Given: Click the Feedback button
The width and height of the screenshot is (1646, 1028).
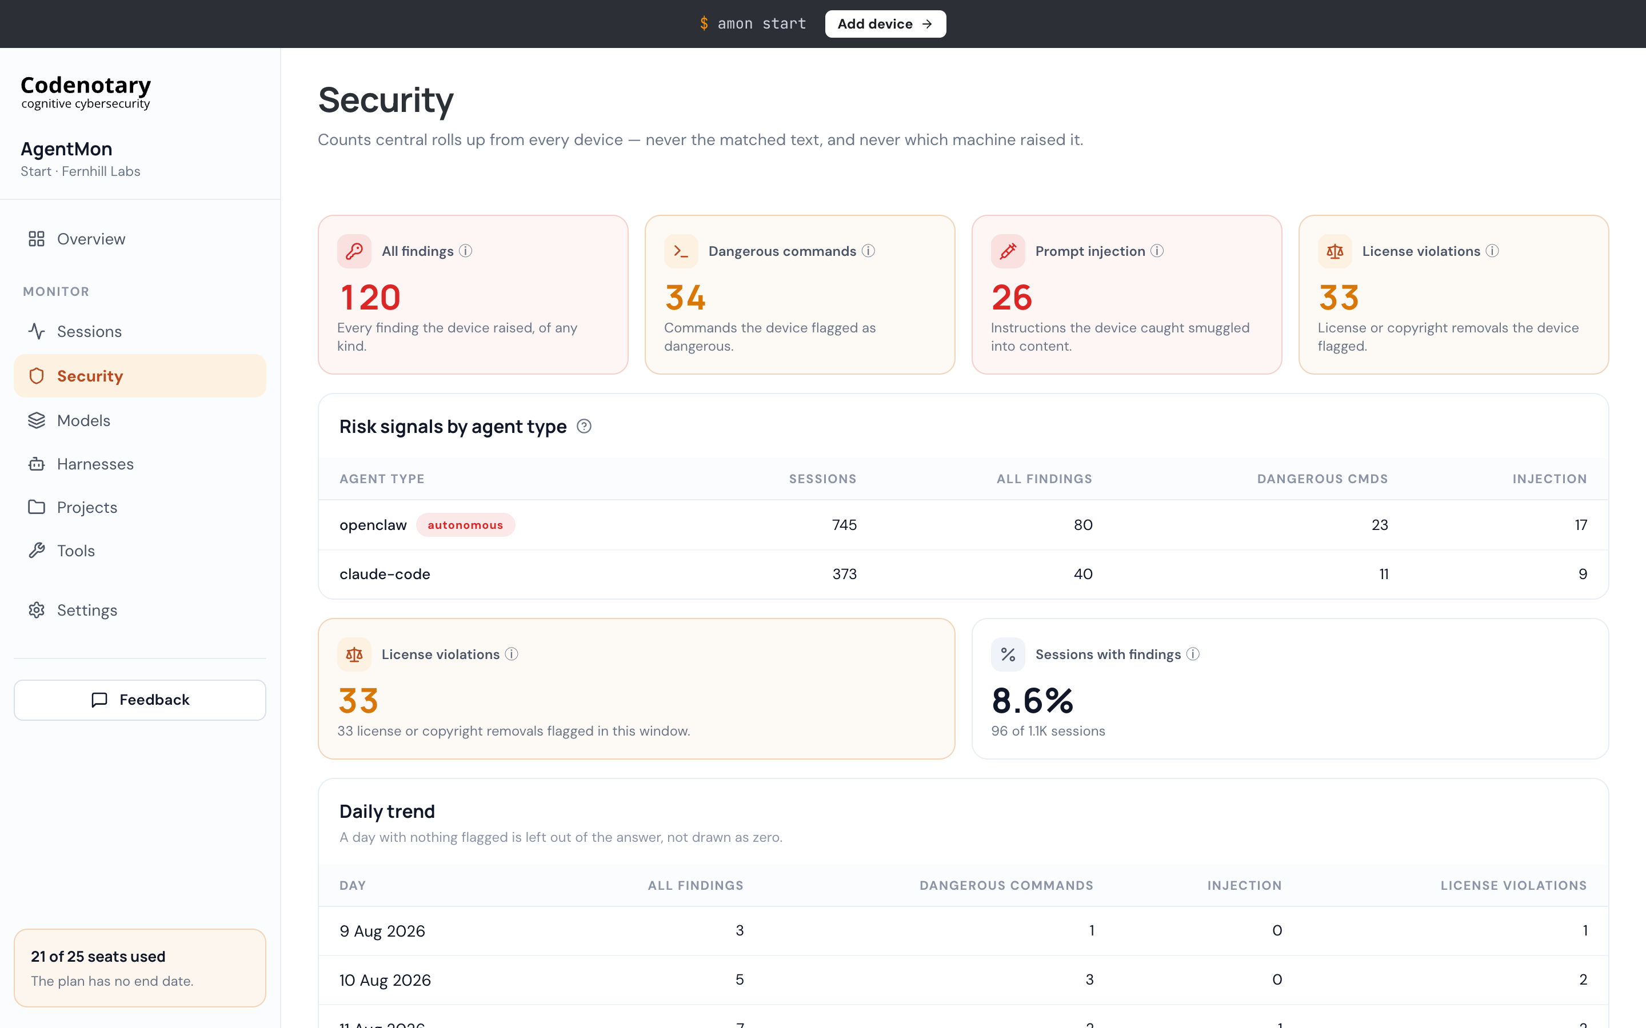Looking at the screenshot, I should 140,700.
